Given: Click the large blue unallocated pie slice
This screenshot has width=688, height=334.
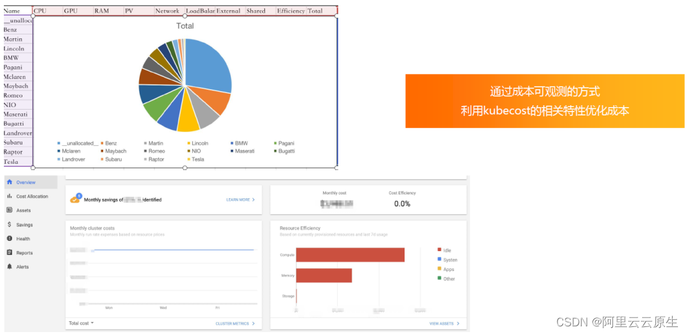Looking at the screenshot, I should (x=208, y=66).
